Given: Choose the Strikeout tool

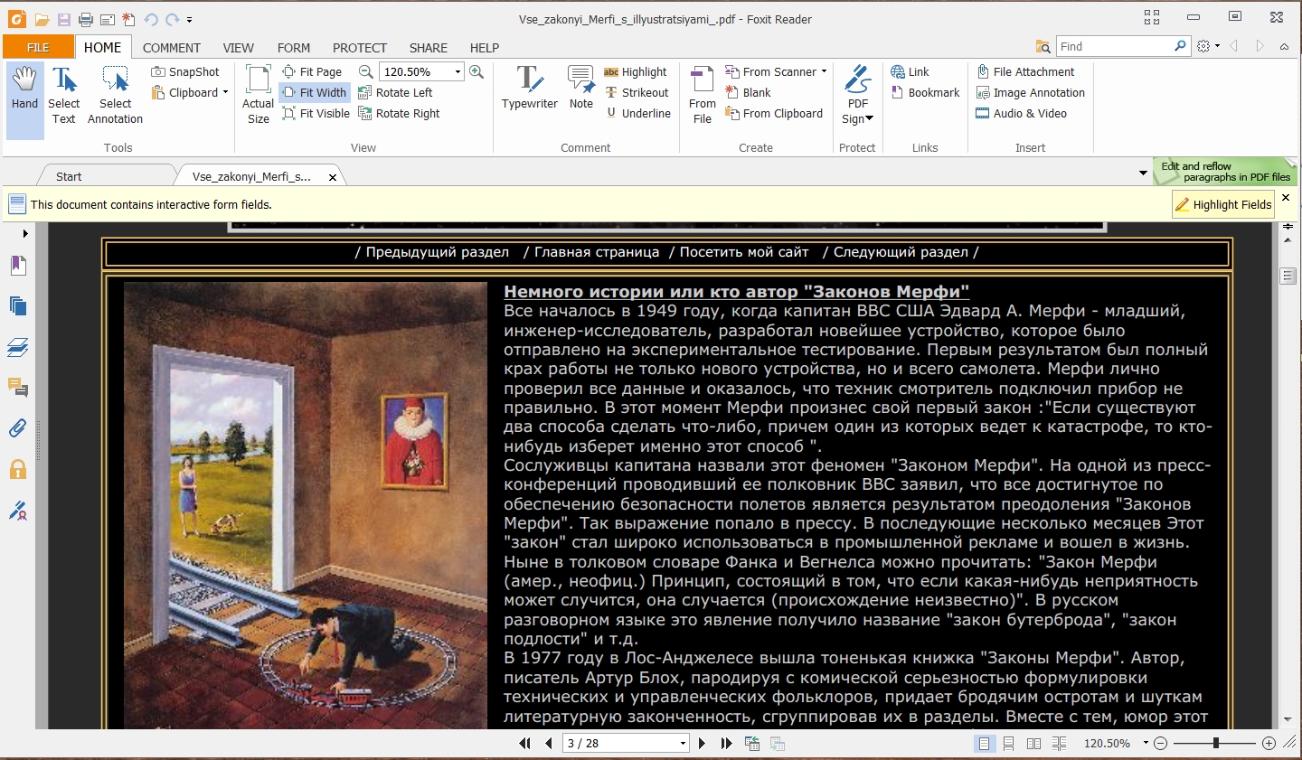Looking at the screenshot, I should (637, 92).
